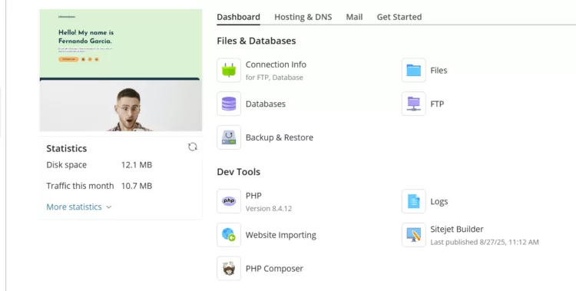Refresh statistics with the circular arrows icon

(x=193, y=147)
